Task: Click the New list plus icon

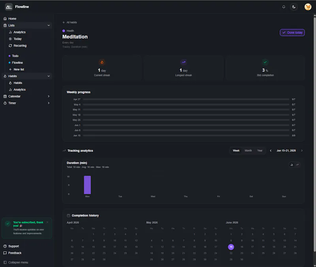Action: coord(10,69)
